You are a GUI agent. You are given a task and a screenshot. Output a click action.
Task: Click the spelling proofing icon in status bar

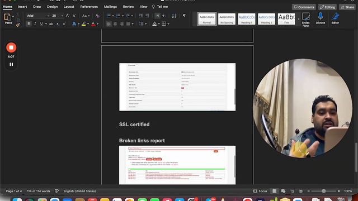point(56,191)
